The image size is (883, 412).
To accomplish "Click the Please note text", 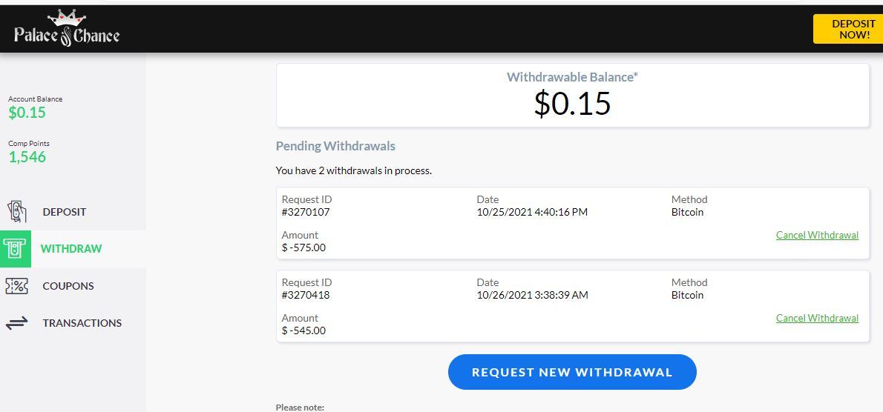I will tap(300, 407).
